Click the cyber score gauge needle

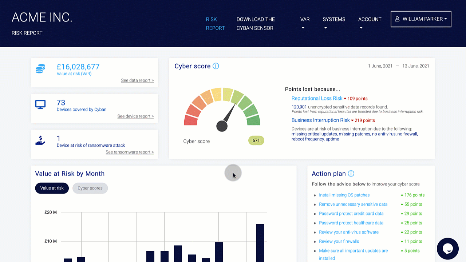[x=226, y=118]
